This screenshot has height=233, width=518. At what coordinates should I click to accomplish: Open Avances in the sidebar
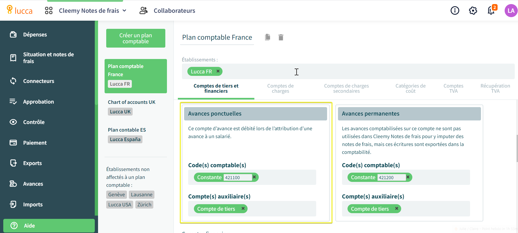pos(33,184)
